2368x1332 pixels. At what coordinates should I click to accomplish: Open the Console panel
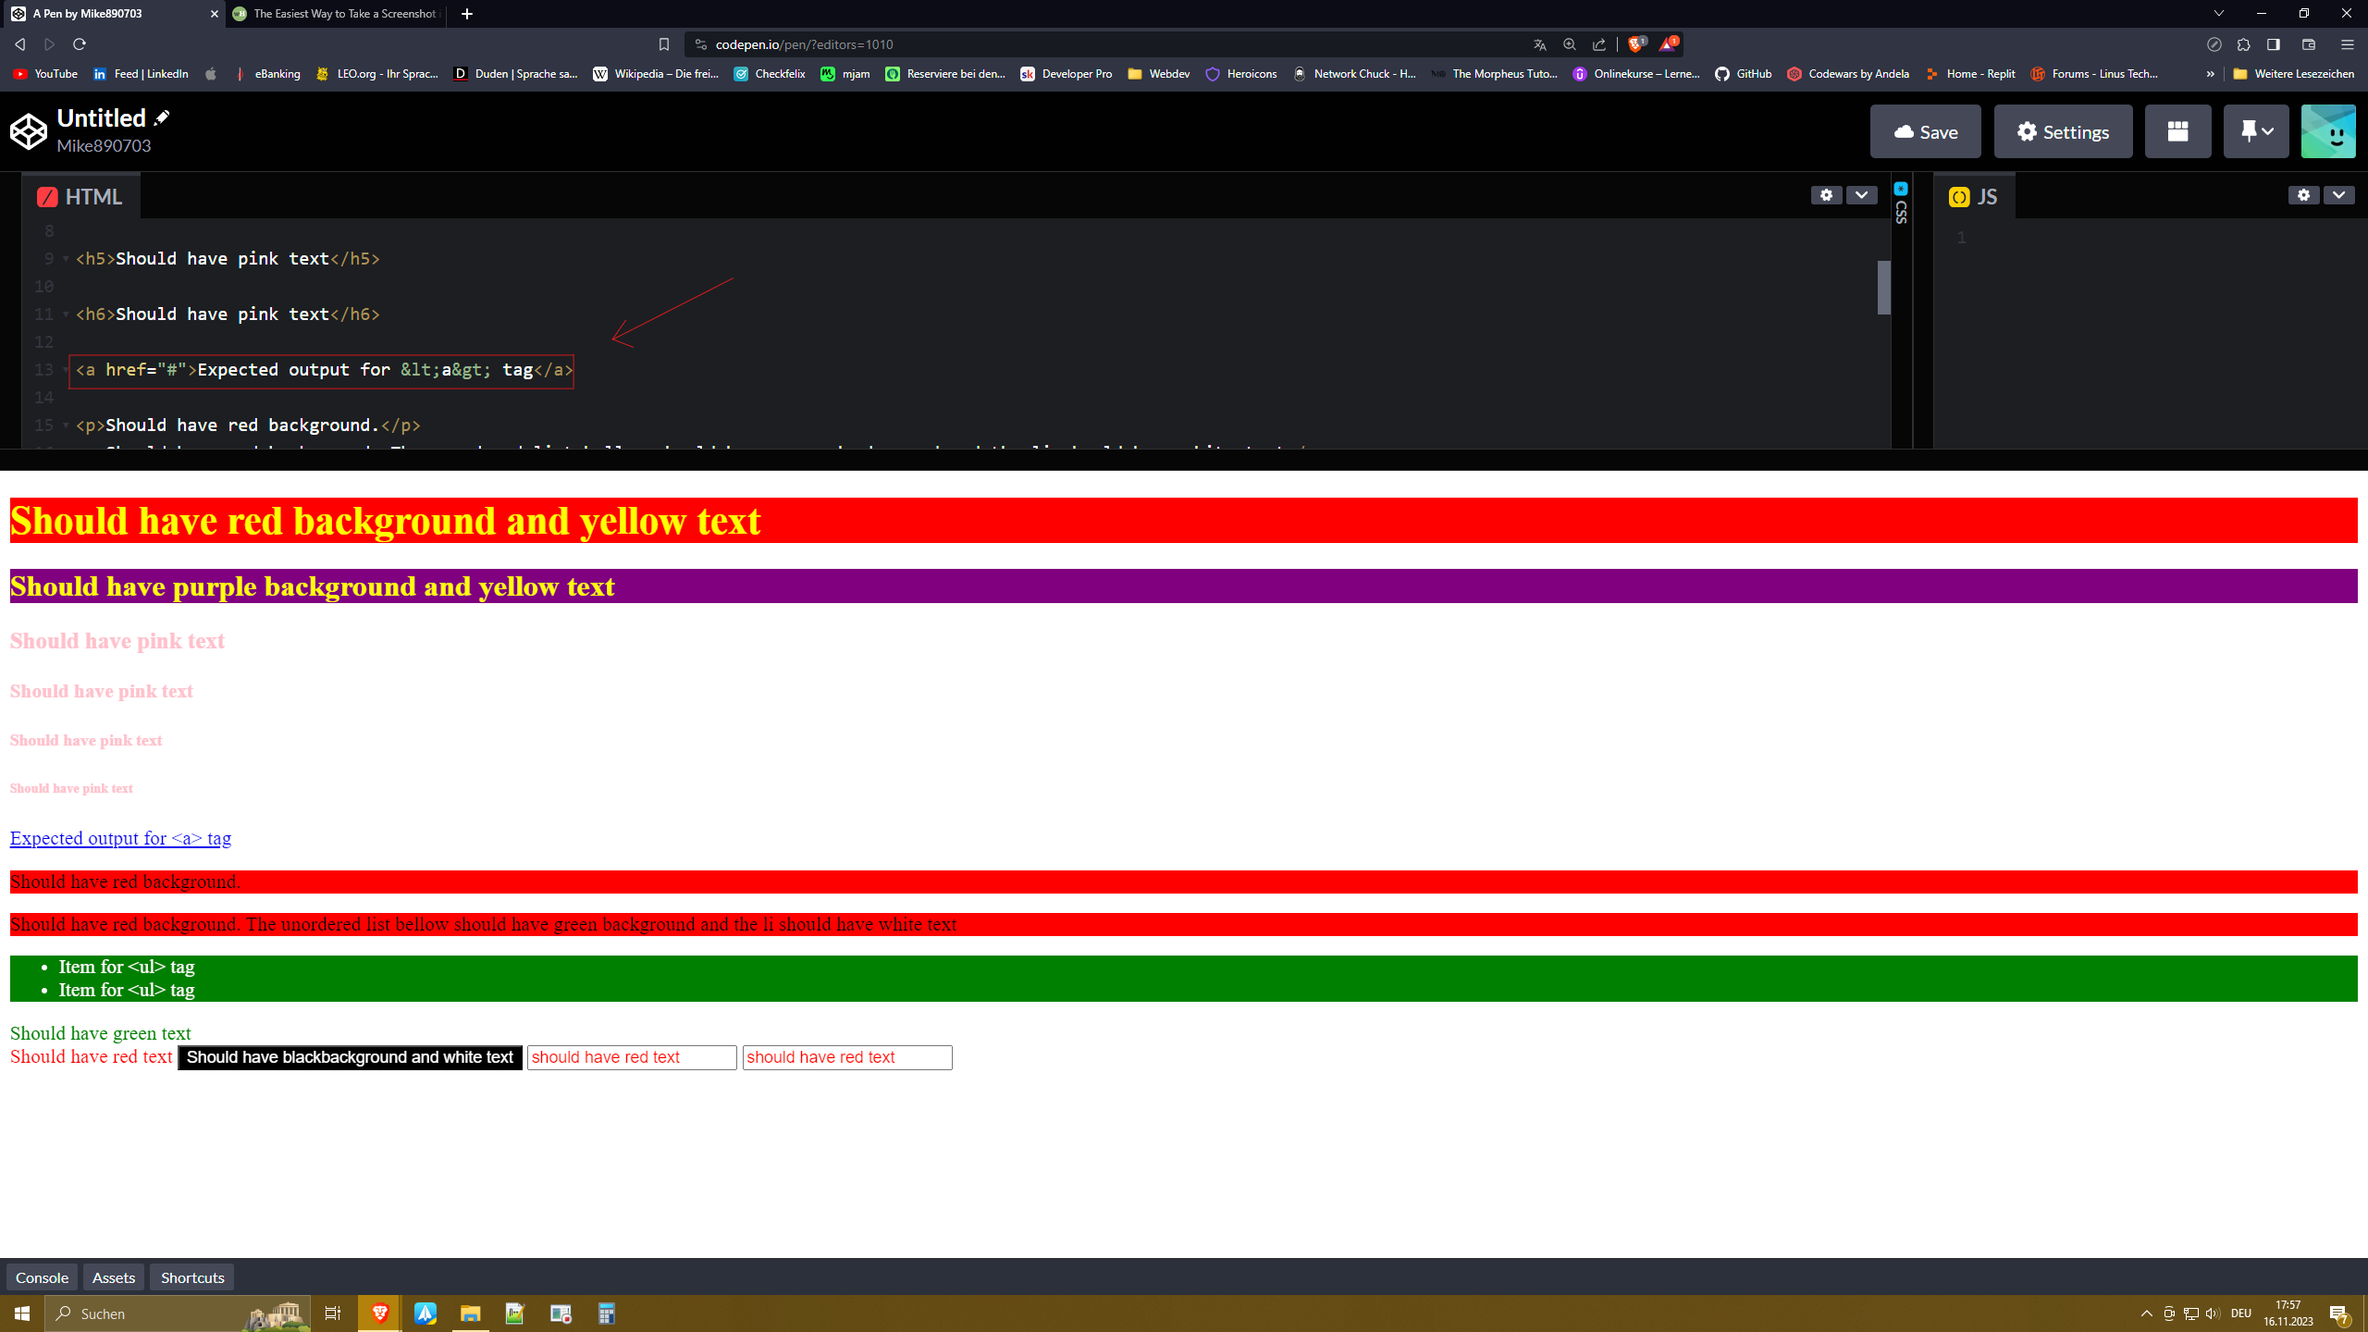coord(42,1277)
